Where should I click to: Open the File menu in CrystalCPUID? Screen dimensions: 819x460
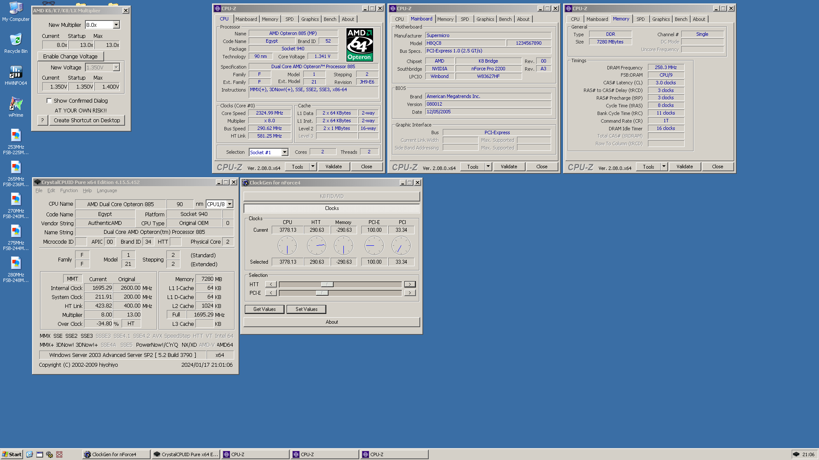[39, 191]
